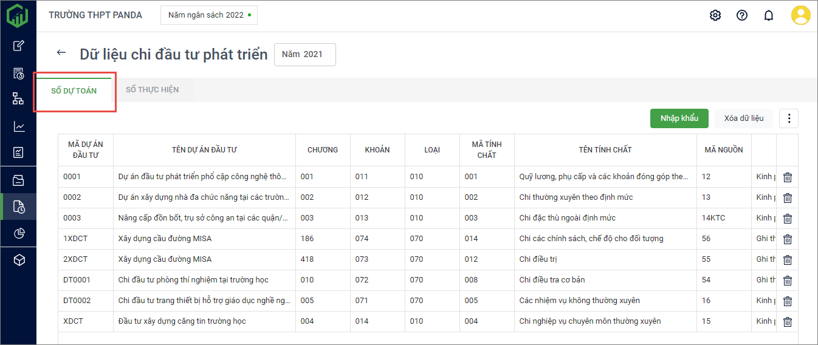Open the Năm 2021 year selector
The height and width of the screenshot is (345, 818).
pyautogui.click(x=304, y=55)
